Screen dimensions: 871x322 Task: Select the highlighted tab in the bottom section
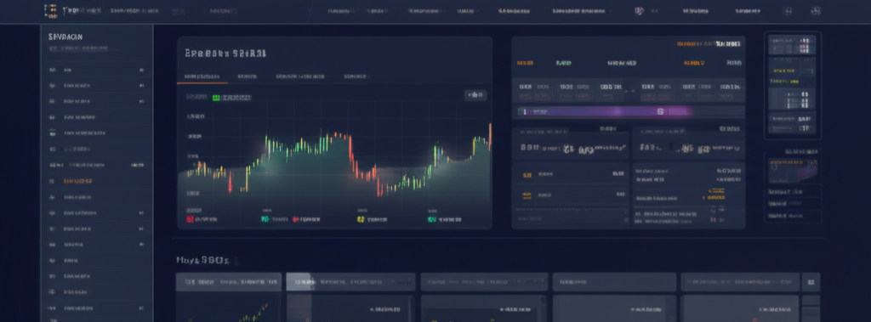coord(299,282)
